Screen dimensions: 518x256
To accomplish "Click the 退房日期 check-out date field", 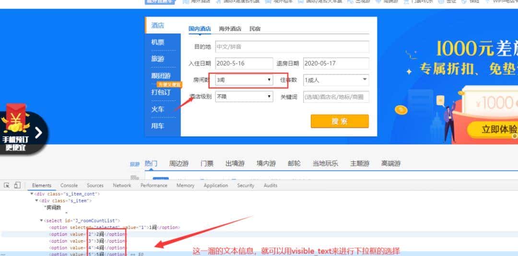I will click(x=336, y=63).
